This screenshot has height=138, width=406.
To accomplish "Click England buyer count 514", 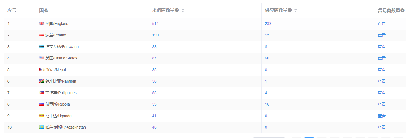I will coord(155,24).
